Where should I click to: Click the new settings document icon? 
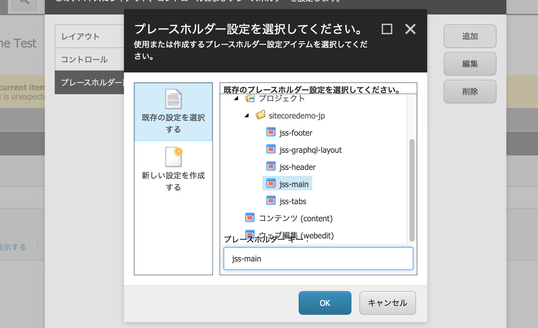pyautogui.click(x=173, y=157)
